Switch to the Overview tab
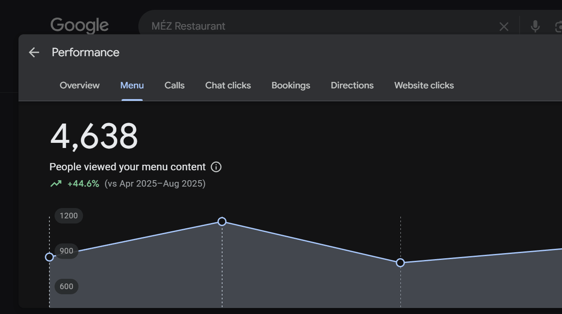 (79, 85)
